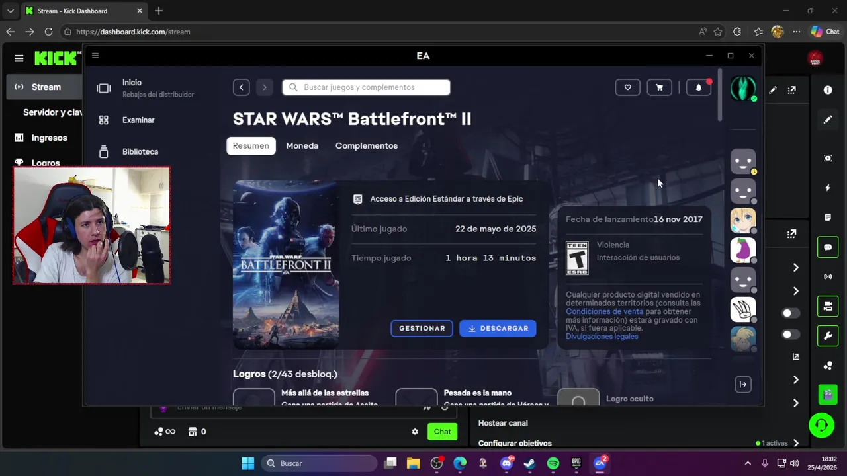Click the chart icon in Kick panel
Viewport: 847px width, 476px height.
(x=796, y=356)
